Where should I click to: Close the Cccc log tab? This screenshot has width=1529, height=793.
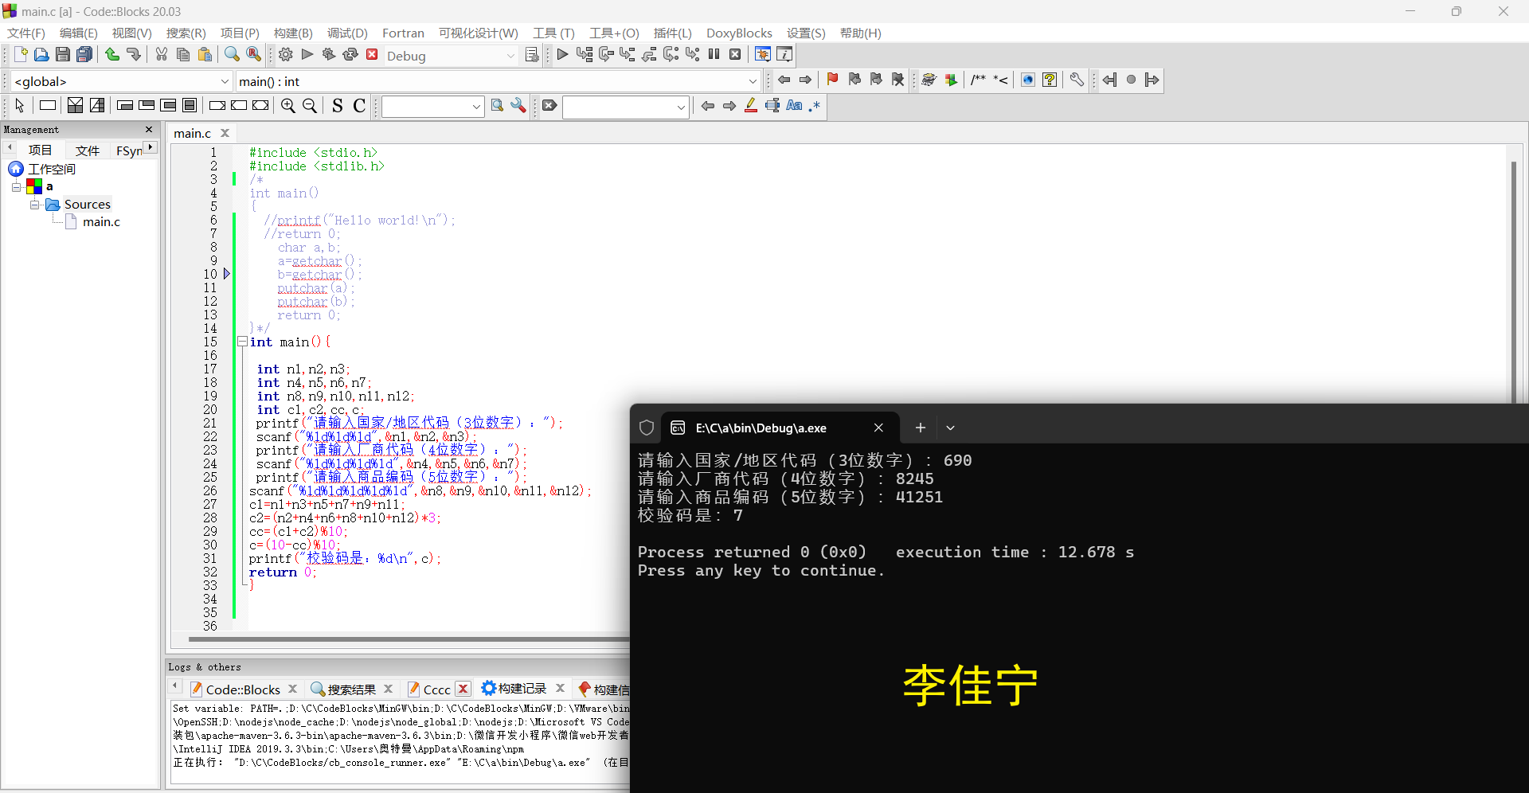point(463,689)
